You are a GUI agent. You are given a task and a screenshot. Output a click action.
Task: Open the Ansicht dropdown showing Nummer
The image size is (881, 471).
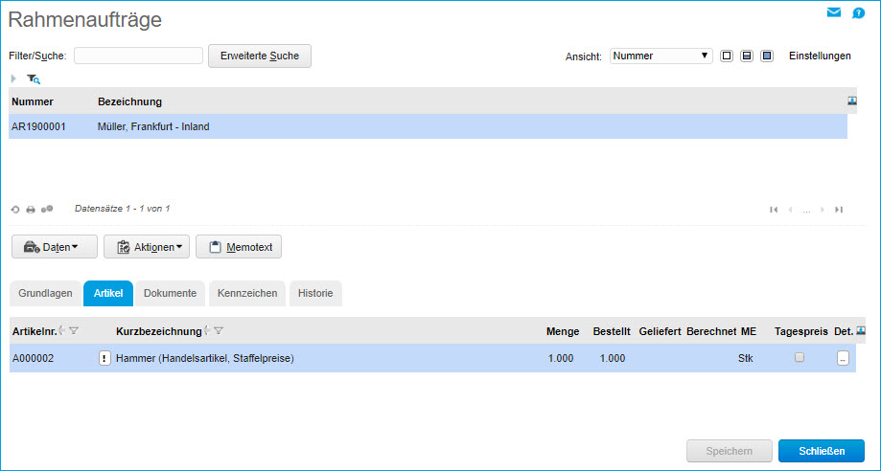[661, 56]
